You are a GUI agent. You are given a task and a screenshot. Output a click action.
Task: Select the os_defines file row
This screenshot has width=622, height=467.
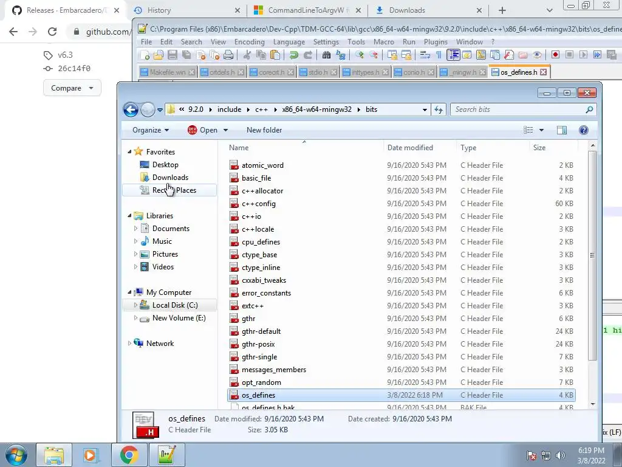tap(401, 395)
